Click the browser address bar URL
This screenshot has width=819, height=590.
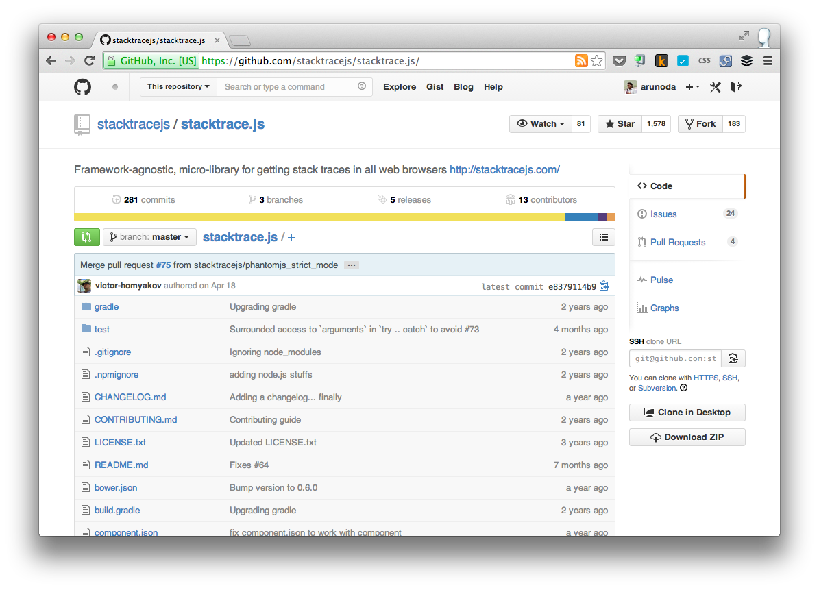[310, 61]
